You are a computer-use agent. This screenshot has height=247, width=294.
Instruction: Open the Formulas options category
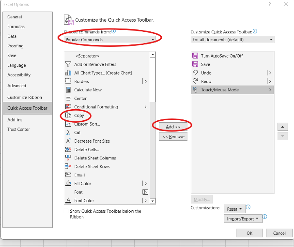click(x=16, y=26)
